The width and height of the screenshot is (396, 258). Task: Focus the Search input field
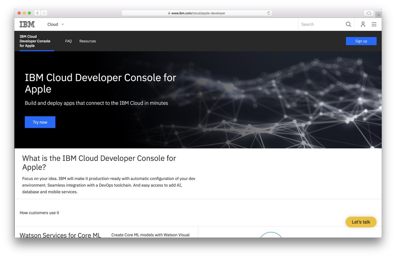click(322, 24)
